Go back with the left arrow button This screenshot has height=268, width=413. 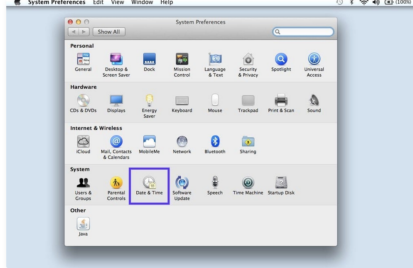click(x=74, y=32)
